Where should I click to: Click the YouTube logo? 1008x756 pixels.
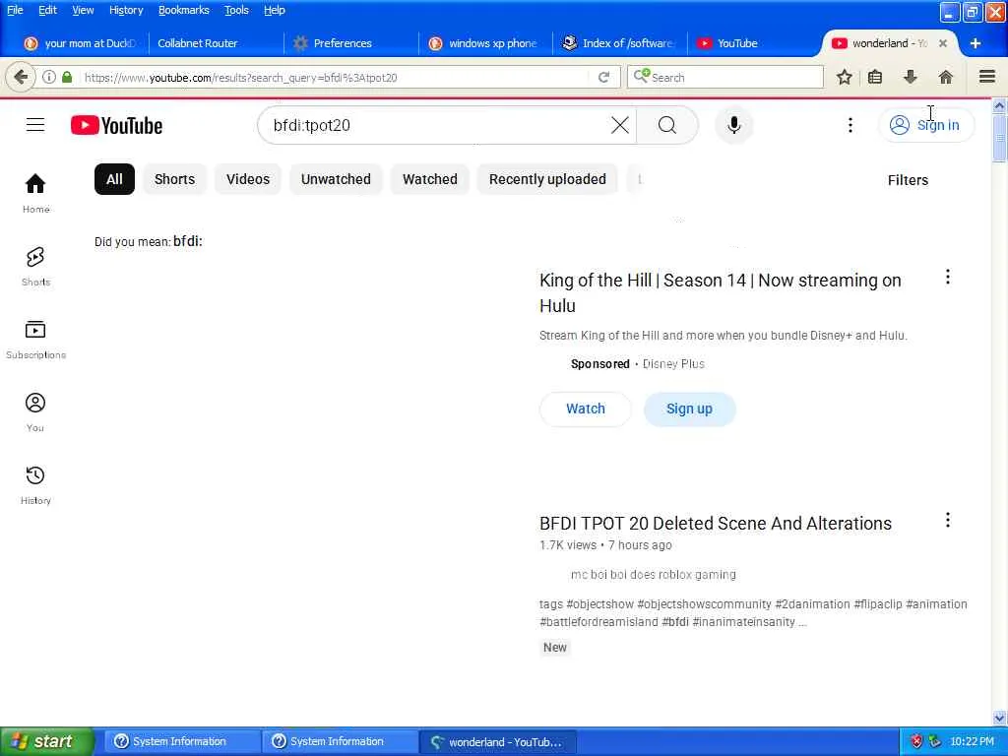click(x=116, y=125)
